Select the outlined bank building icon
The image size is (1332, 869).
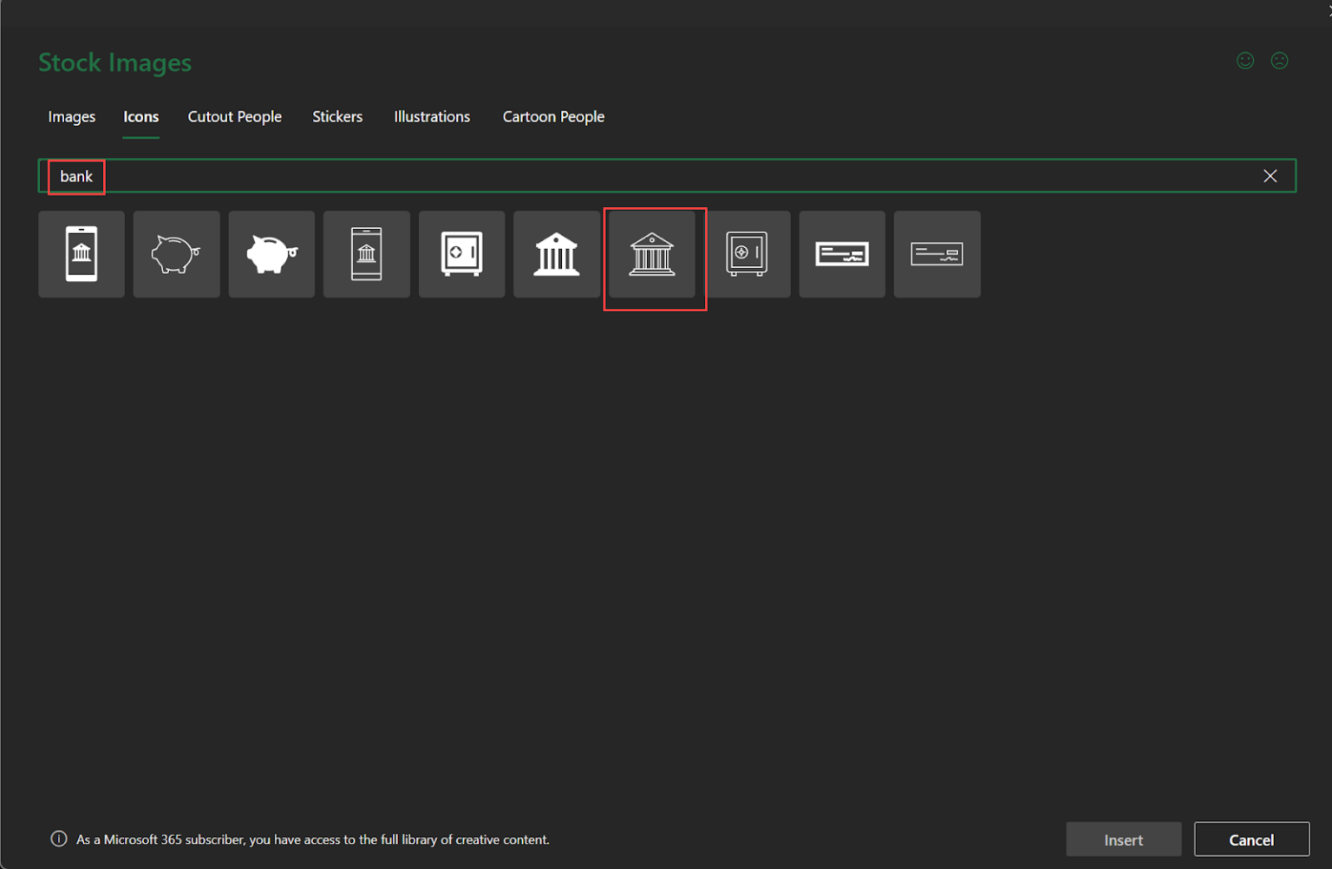point(652,254)
